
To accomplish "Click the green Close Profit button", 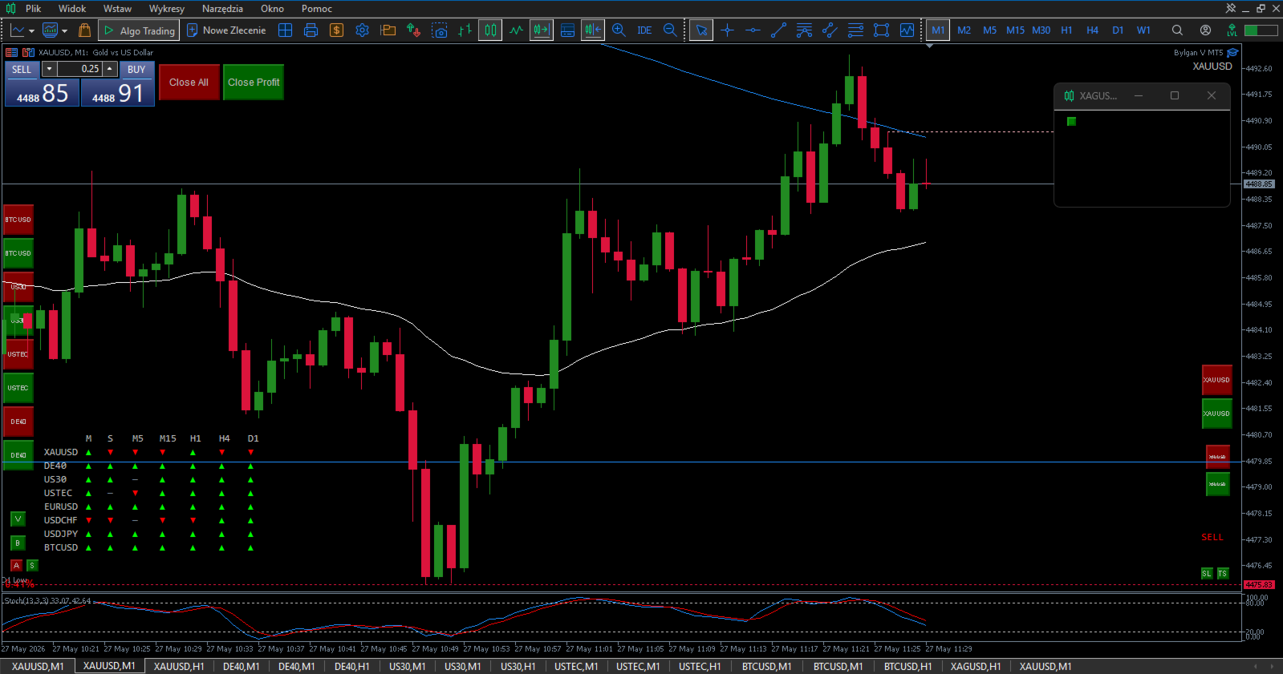I will point(254,83).
